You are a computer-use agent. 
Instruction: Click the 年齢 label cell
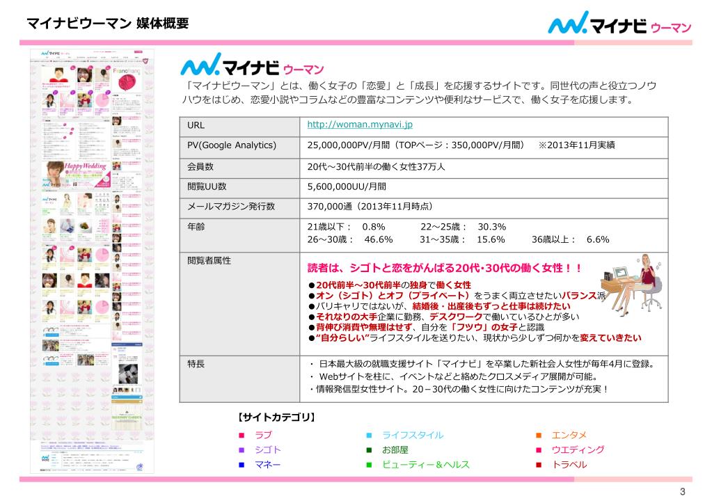[x=239, y=235]
